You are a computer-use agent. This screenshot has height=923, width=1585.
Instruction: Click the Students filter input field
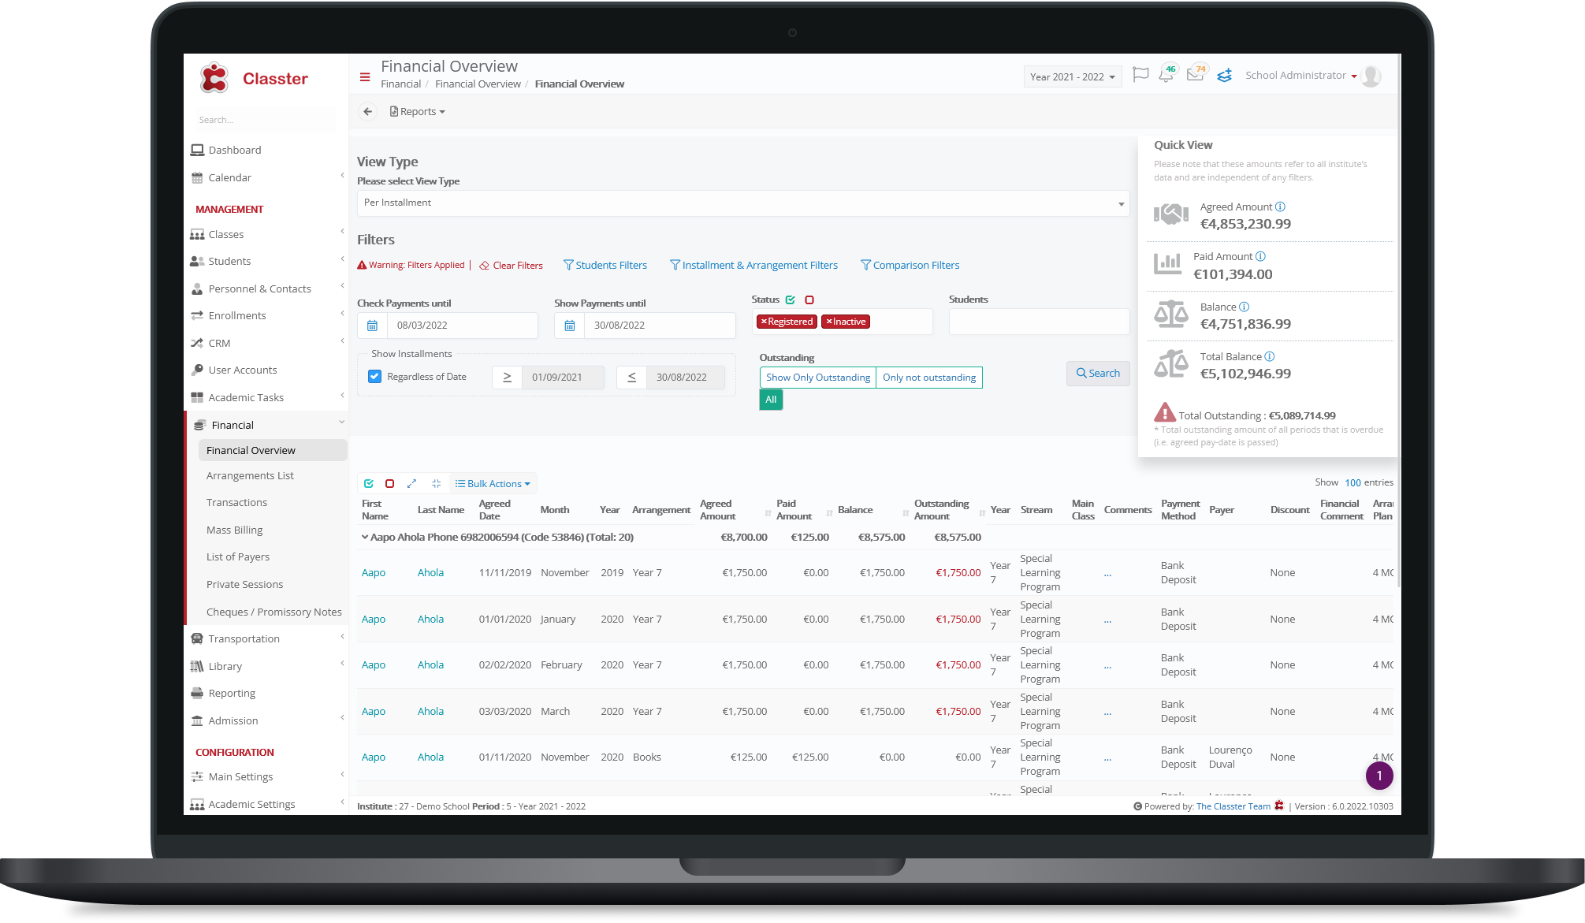coord(1039,322)
